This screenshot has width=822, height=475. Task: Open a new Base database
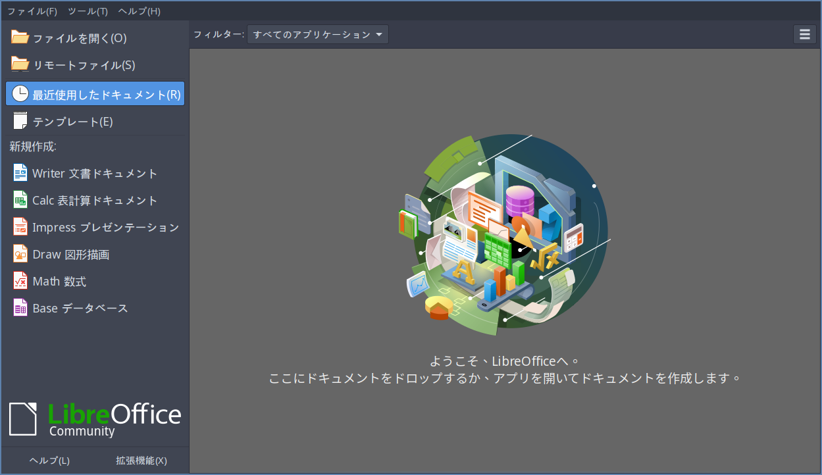pyautogui.click(x=80, y=308)
